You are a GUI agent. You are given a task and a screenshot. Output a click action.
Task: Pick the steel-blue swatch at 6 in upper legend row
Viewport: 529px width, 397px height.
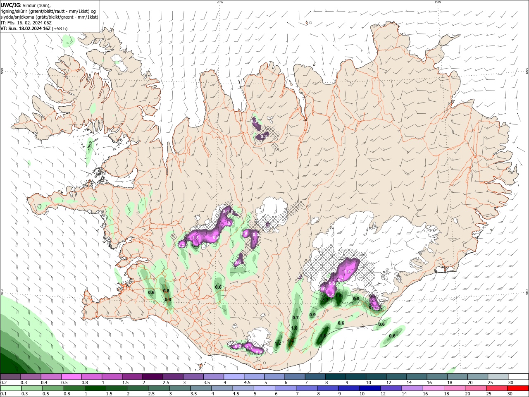(295, 377)
